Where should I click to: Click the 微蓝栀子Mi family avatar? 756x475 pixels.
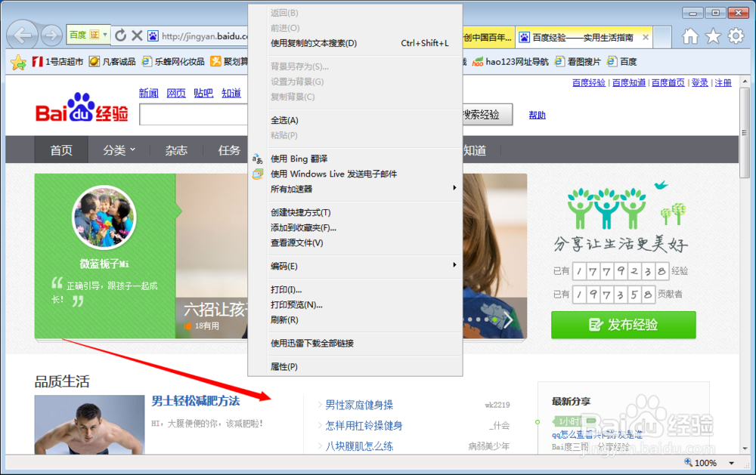click(x=104, y=217)
